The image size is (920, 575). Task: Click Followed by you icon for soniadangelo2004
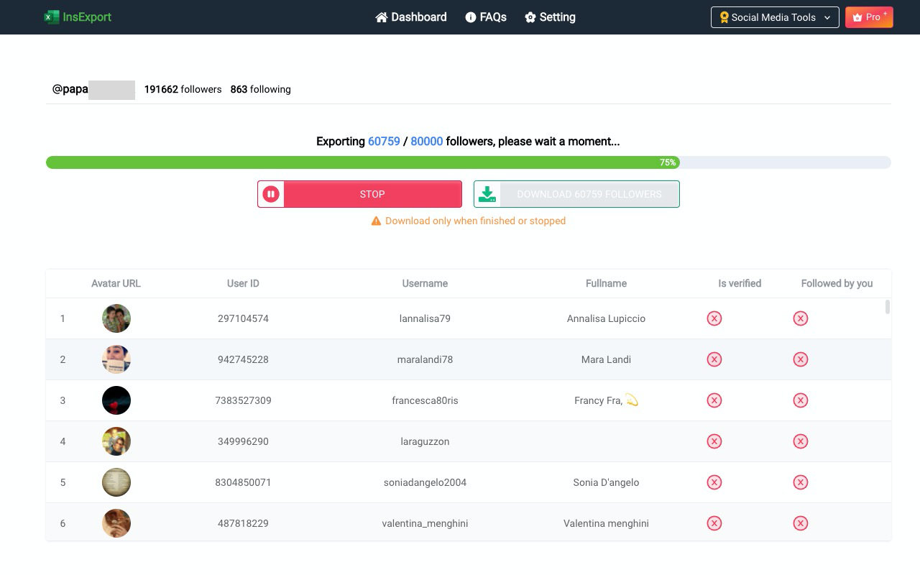click(801, 482)
